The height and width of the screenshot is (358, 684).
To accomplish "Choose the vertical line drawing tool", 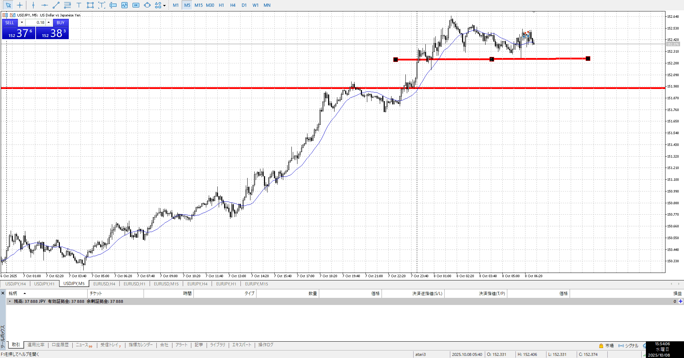I will click(33, 5).
